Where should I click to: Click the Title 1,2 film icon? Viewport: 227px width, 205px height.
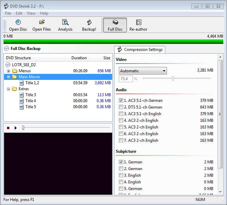click(21, 83)
